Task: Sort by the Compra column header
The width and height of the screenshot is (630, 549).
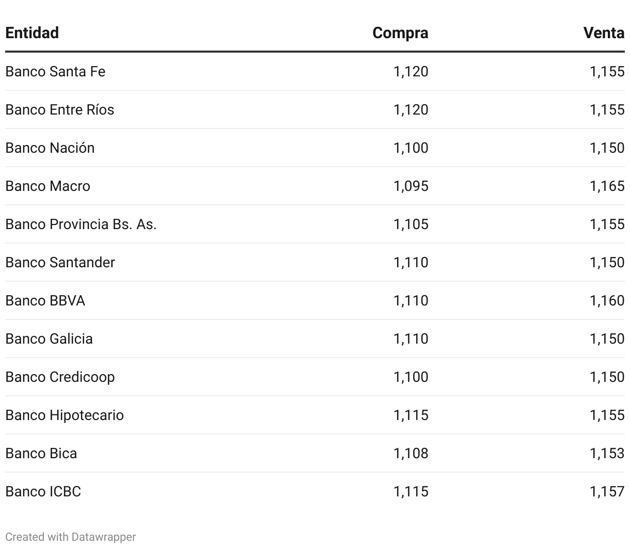Action: pos(400,33)
